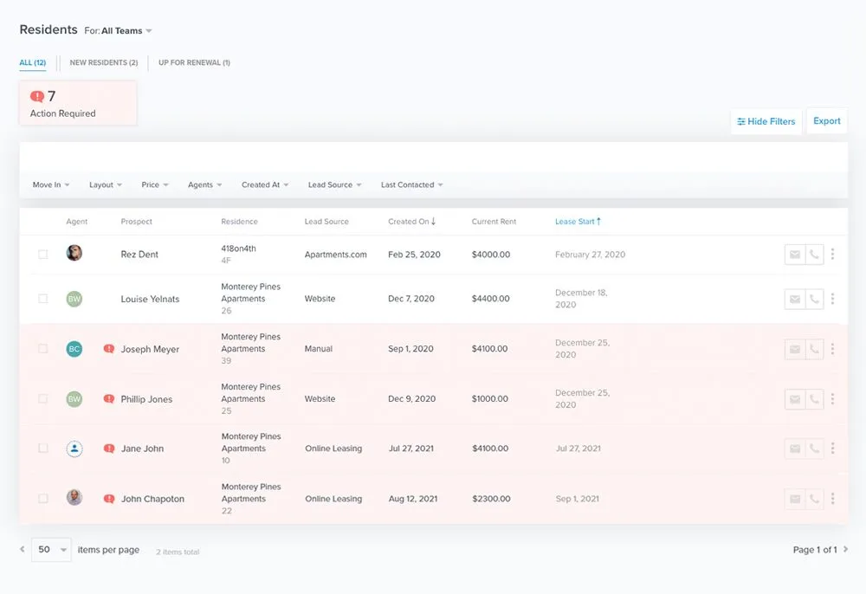Click the action required alert icon beside Phillip Jones
866x594 pixels.
tap(109, 398)
